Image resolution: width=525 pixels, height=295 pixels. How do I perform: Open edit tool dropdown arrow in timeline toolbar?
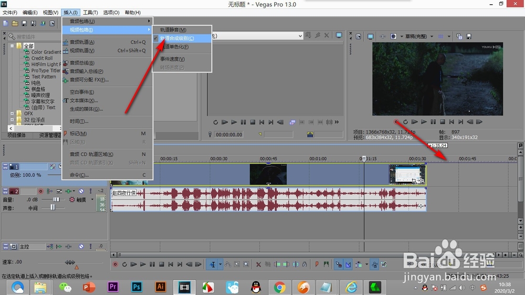point(220,264)
